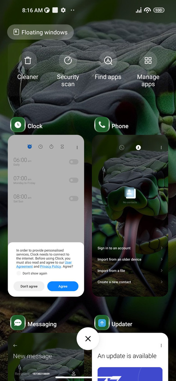
Task: Open the Privacy Policy link
Action: point(51,266)
